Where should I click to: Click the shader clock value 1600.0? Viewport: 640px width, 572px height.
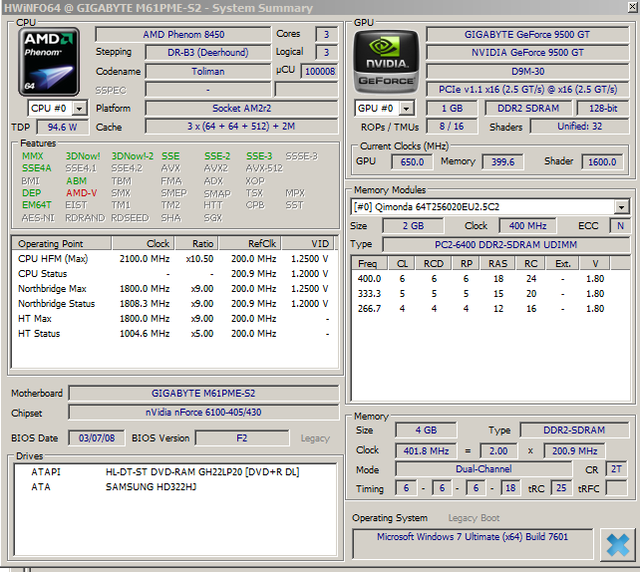[x=602, y=162]
